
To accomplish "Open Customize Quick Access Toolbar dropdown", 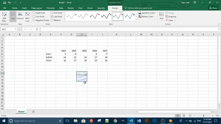I will [x=21, y=3].
